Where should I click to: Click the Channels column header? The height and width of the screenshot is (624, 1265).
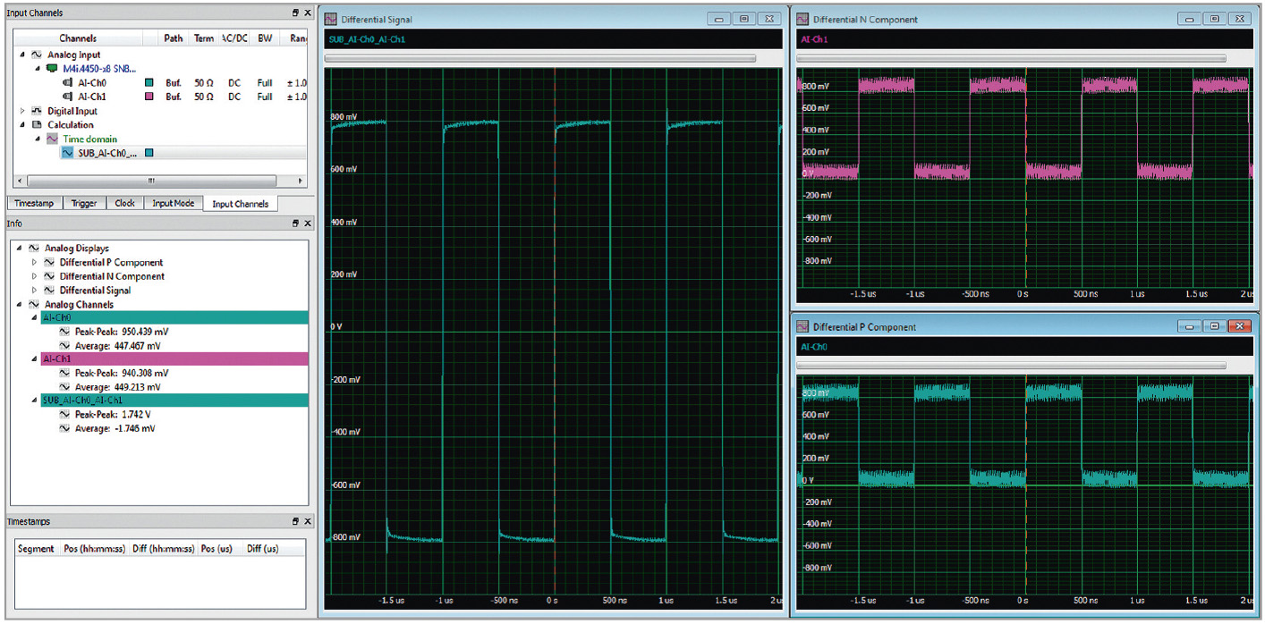point(78,38)
